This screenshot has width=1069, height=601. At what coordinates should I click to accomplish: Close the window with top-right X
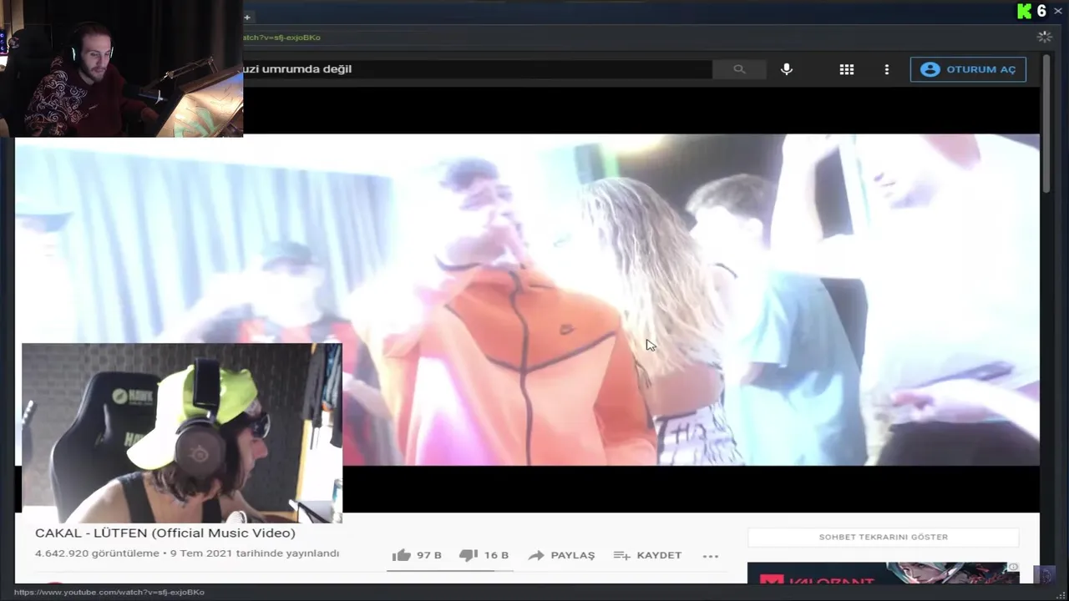click(x=1058, y=11)
